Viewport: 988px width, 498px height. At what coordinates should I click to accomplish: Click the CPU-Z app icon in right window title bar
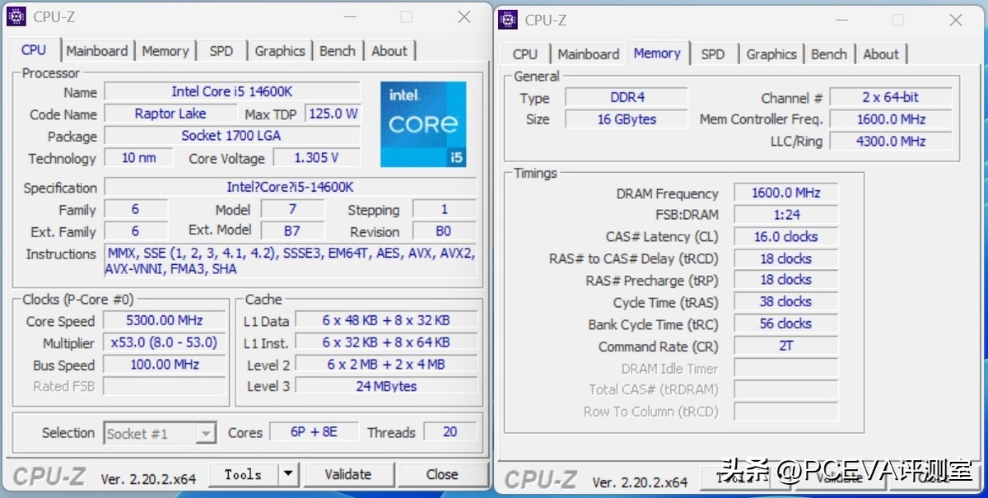tap(508, 19)
